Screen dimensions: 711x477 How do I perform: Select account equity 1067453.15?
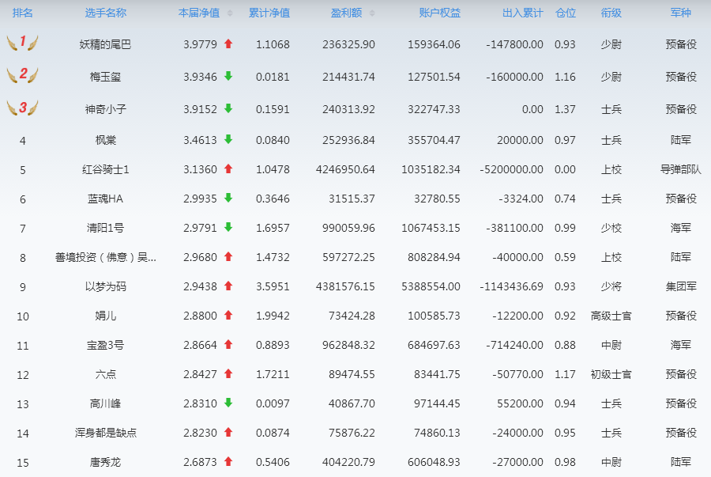tap(431, 228)
